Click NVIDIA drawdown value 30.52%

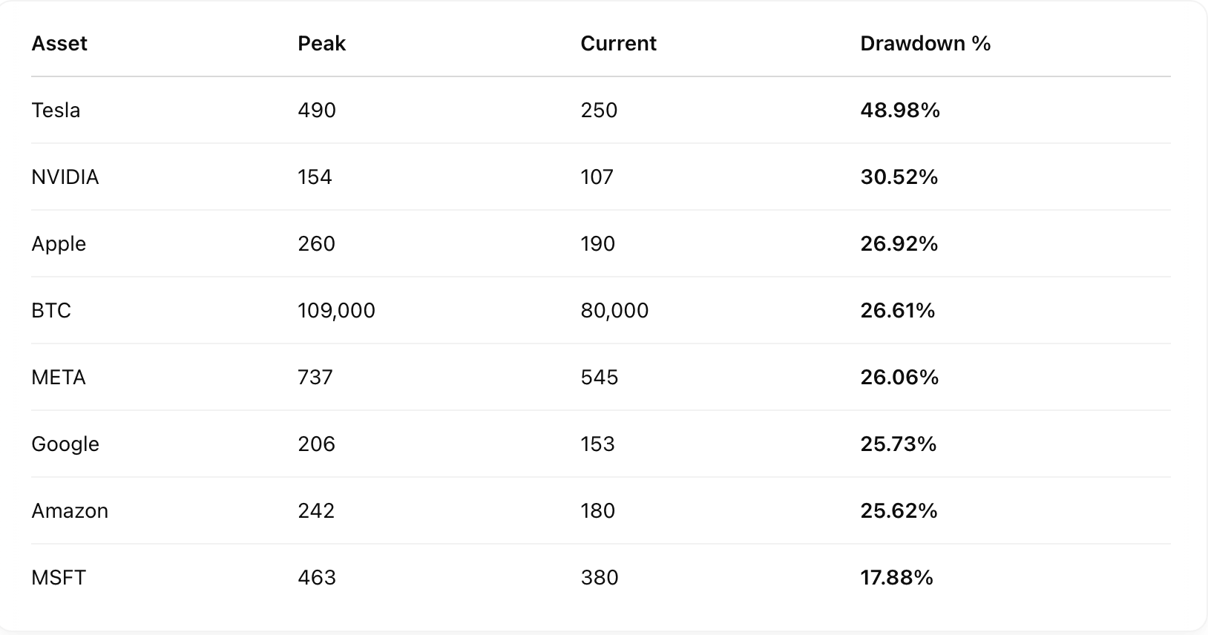(x=899, y=177)
